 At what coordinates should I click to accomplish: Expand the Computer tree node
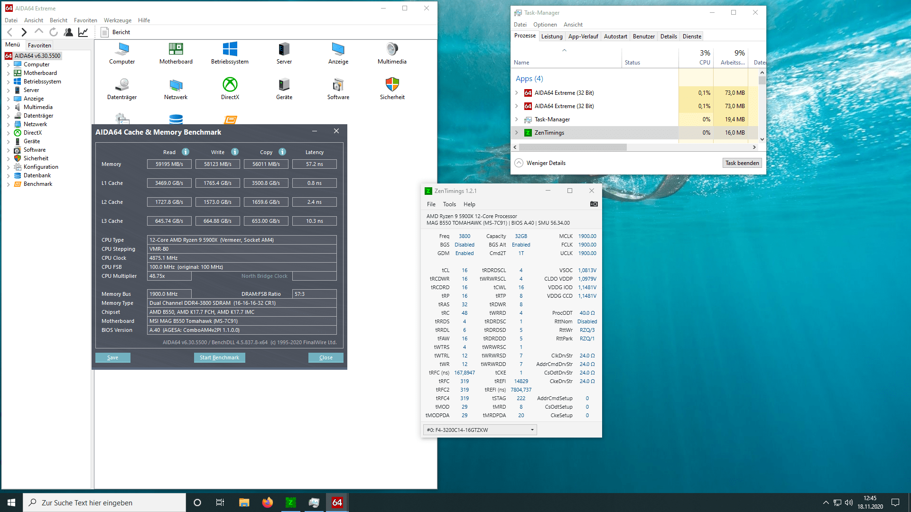8,65
